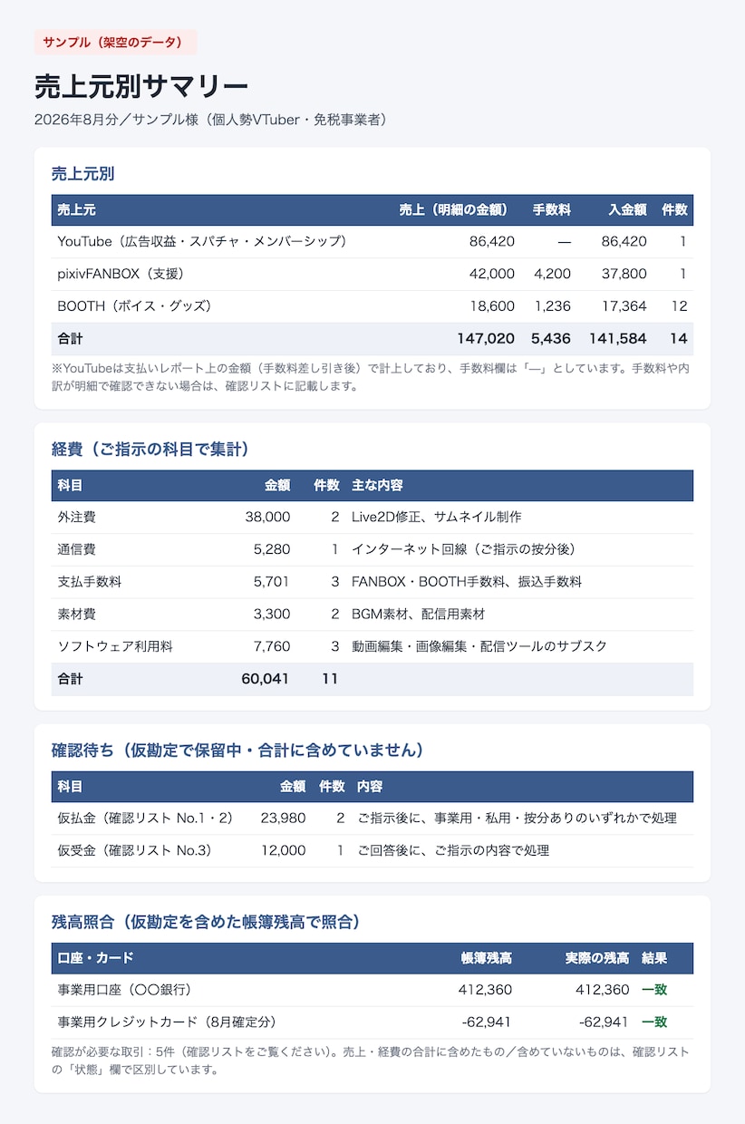Viewport: 745px width, 1124px height.
Task: Click total deposit value 141,584
Action: (618, 338)
